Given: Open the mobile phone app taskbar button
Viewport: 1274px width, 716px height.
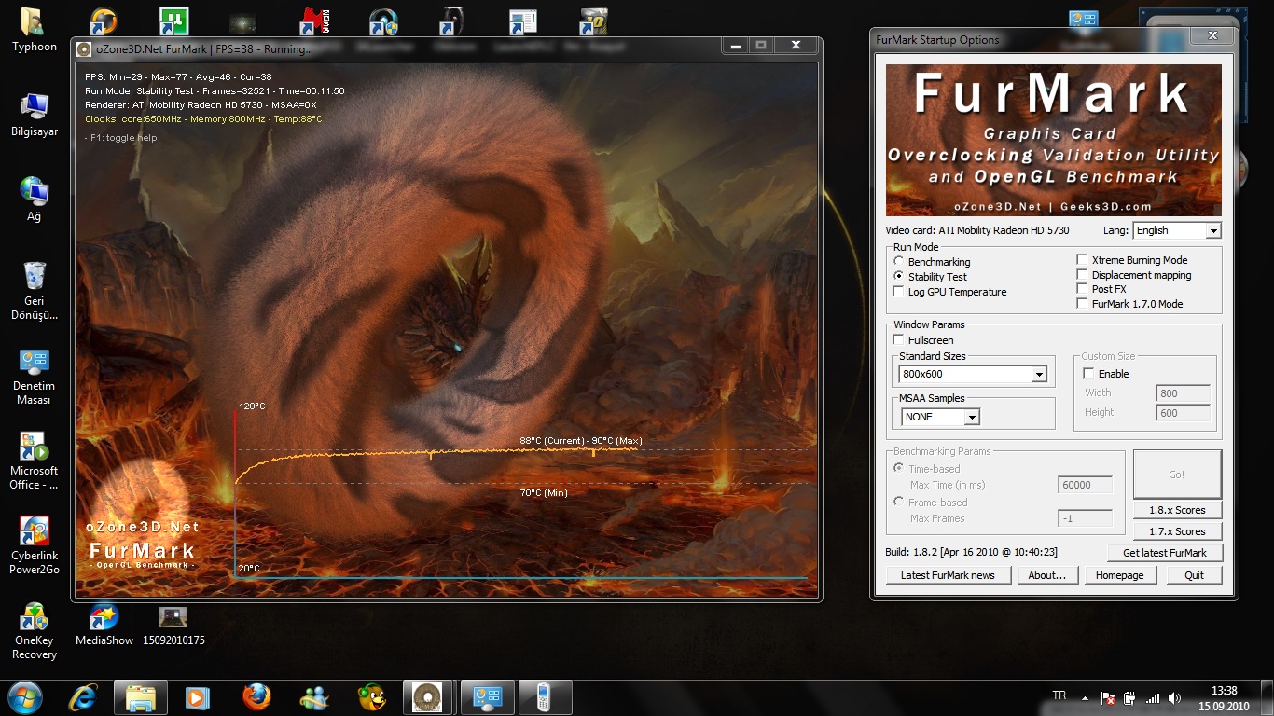Looking at the screenshot, I should click(546, 697).
